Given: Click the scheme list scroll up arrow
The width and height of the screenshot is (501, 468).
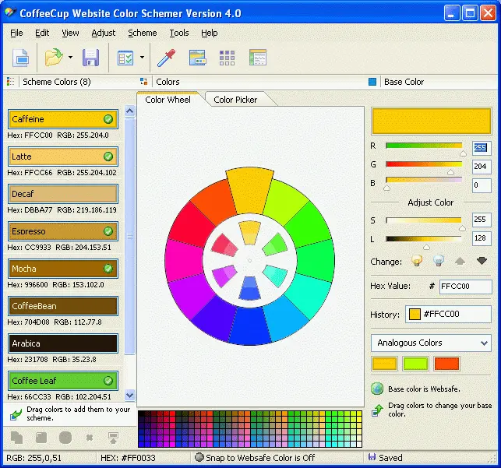Looking at the screenshot, I should (x=129, y=111).
